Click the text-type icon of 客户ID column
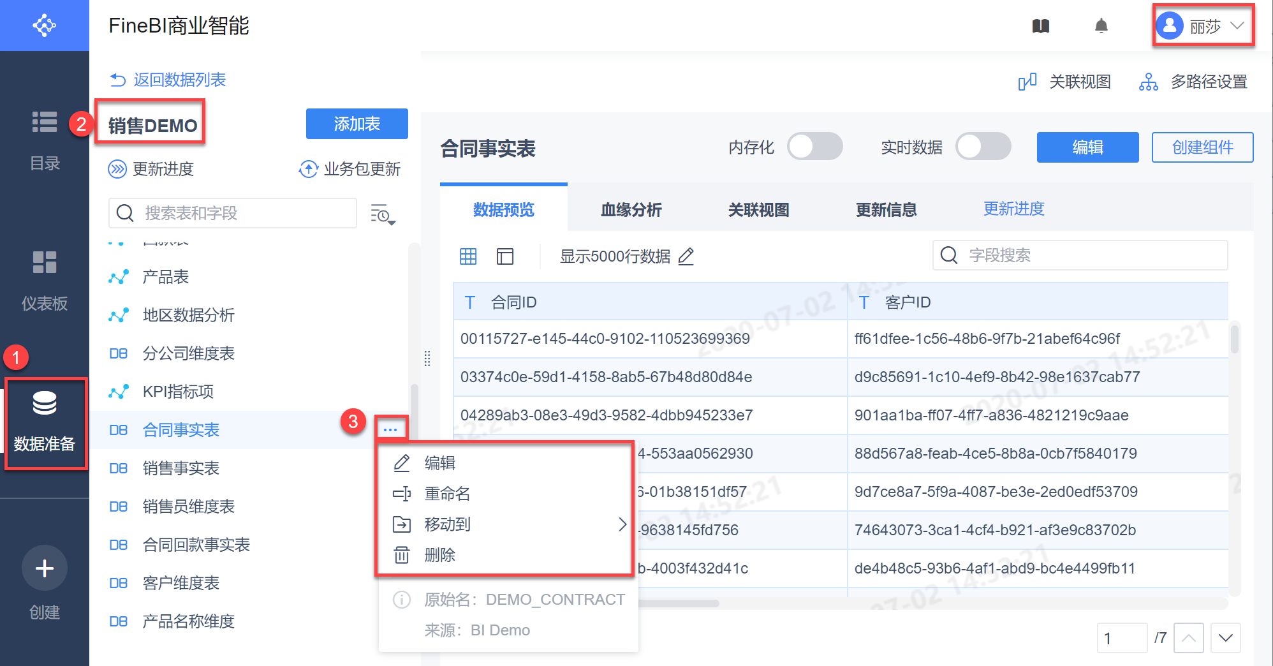The image size is (1273, 666). tap(864, 302)
